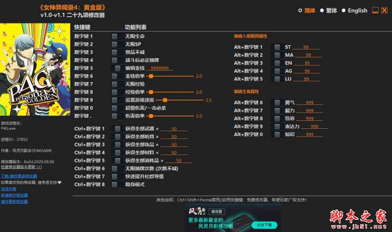The width and height of the screenshot is (392, 232).
Task: Switch language to English
Action: pos(344,10)
